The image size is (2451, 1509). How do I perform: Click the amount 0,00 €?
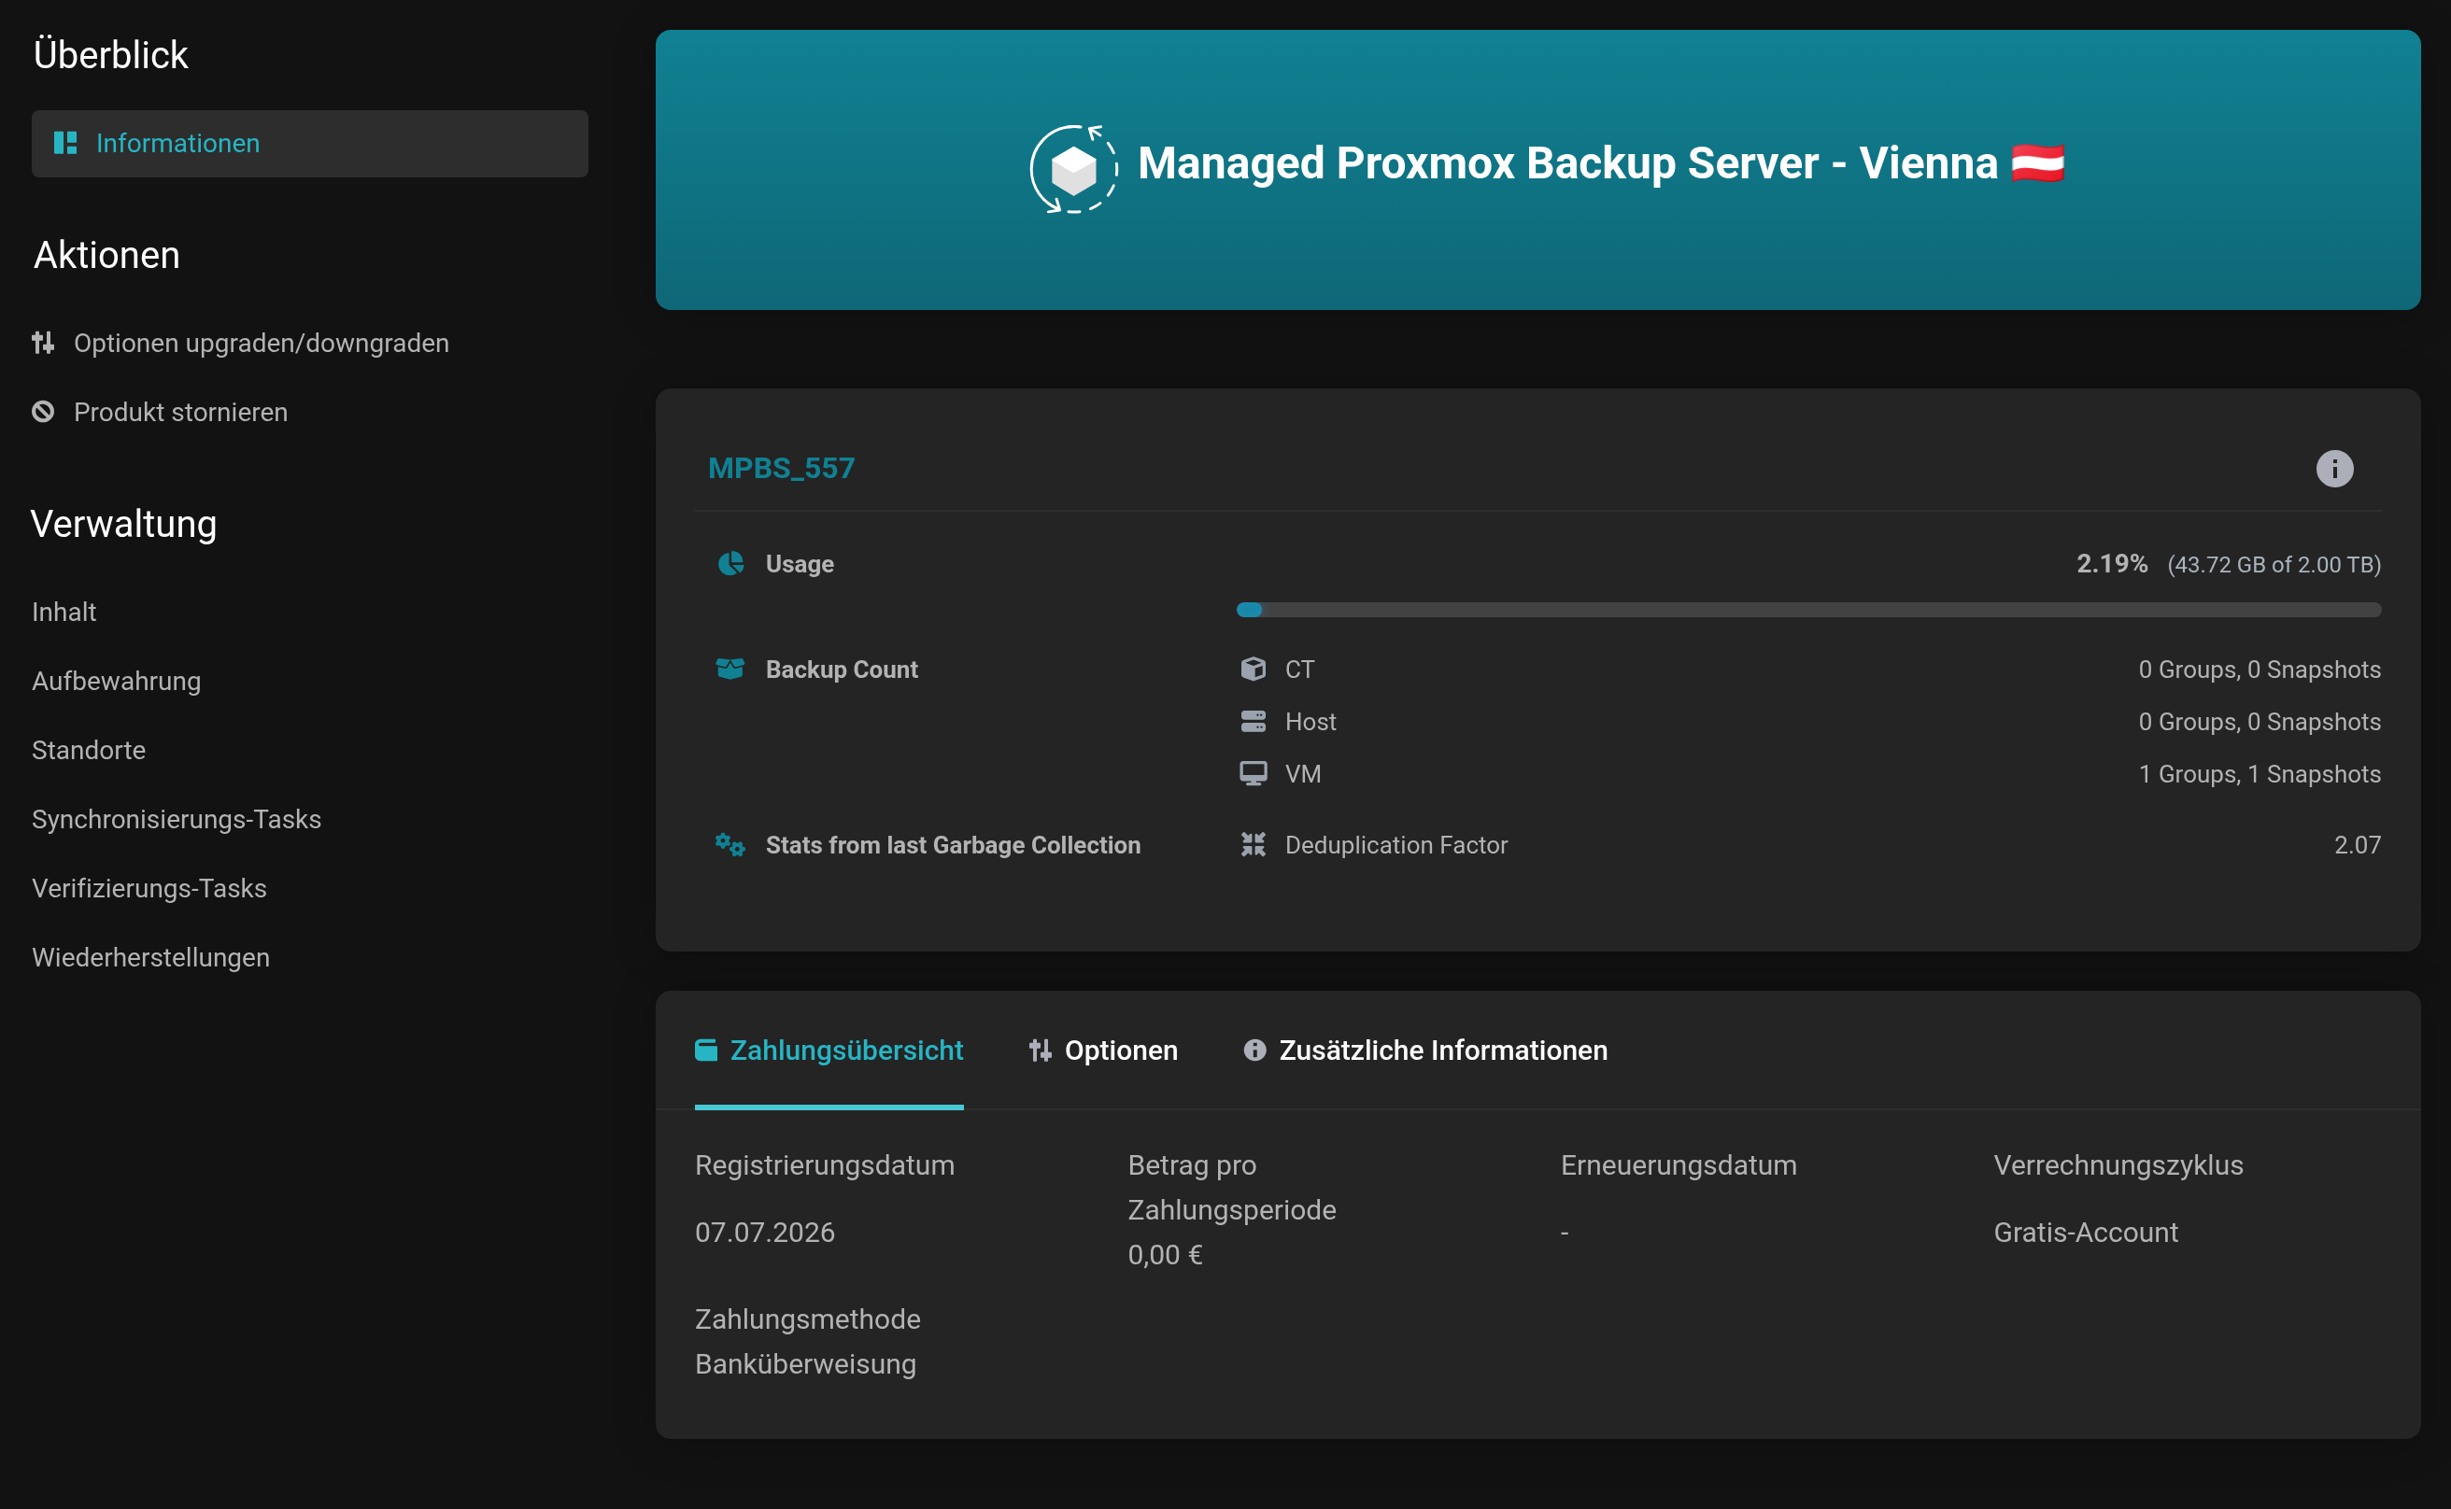1165,1254
